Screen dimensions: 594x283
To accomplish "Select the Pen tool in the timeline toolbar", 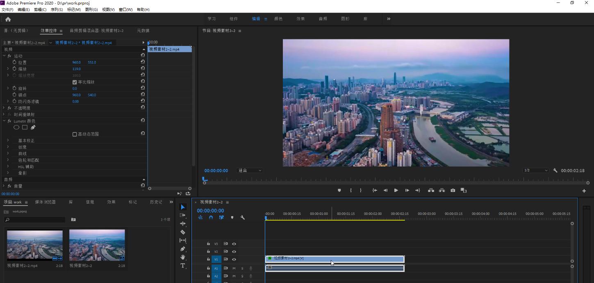I will coord(183,249).
